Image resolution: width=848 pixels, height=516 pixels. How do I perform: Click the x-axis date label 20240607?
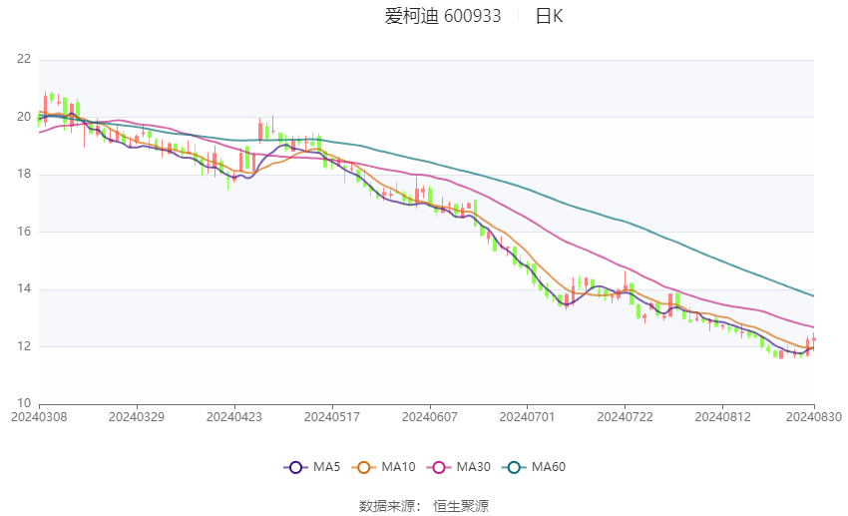pyautogui.click(x=429, y=417)
